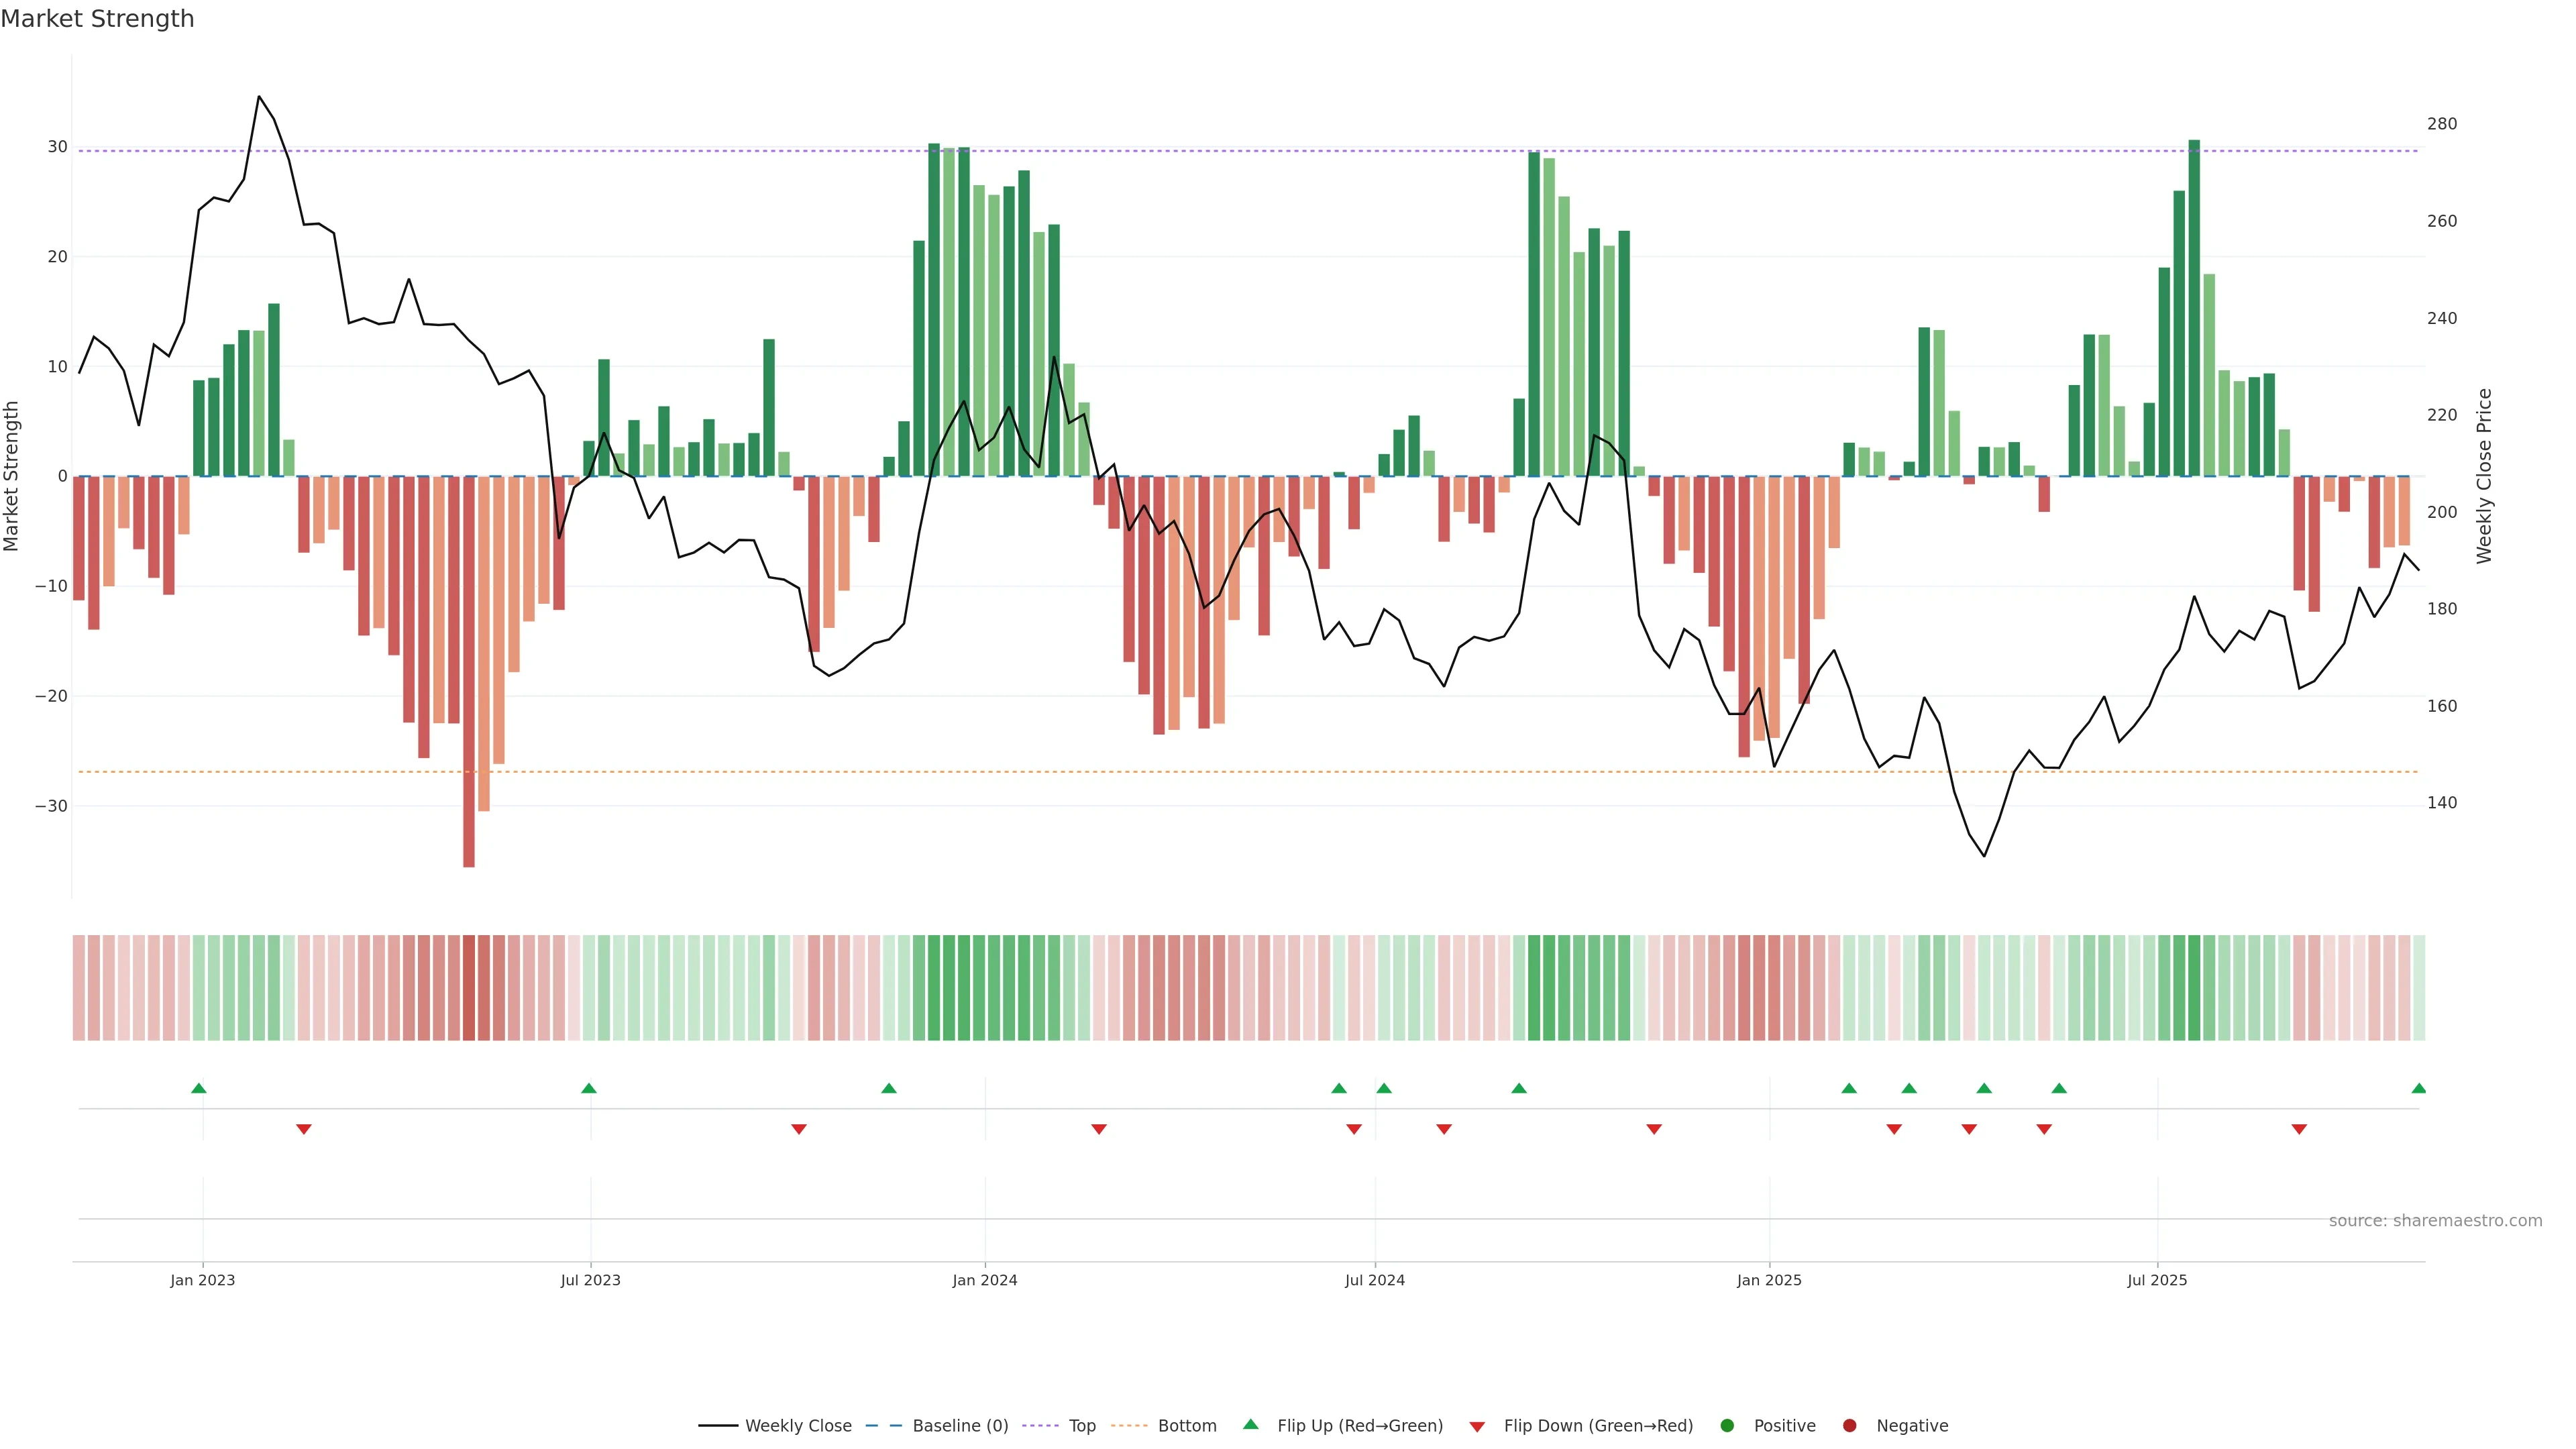Click the first green flip-up marker near Jan 2023

(199, 1088)
